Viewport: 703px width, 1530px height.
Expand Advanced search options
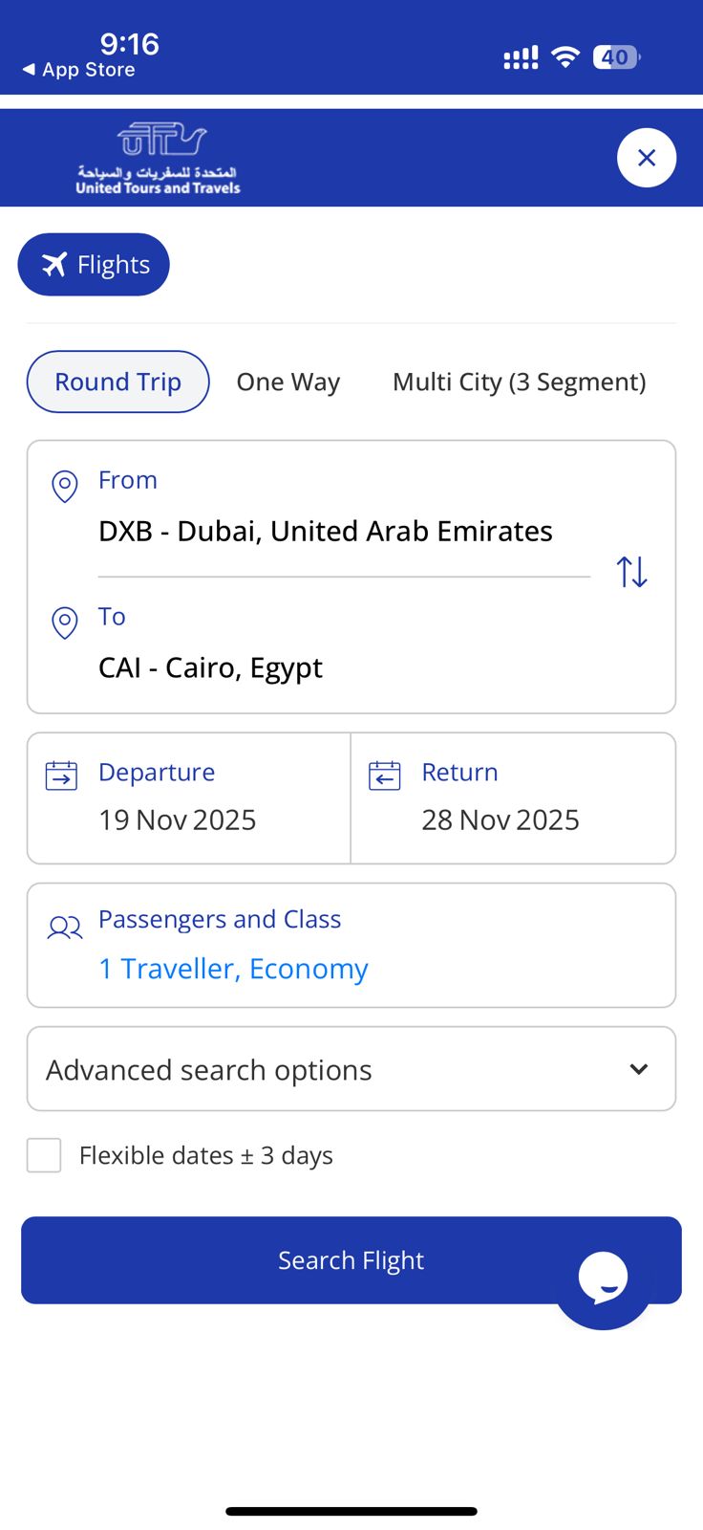click(x=351, y=1069)
